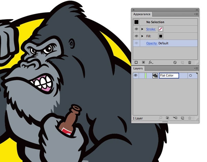
Task: Expand the Stroke row disclosure triangle
Action: point(142,29)
